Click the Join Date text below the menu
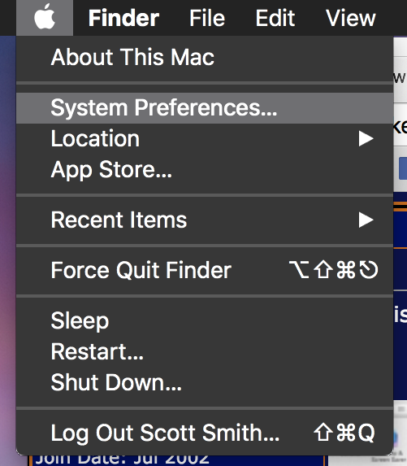 [x=122, y=460]
